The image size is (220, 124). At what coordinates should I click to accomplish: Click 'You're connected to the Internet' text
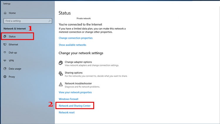coord(80,25)
